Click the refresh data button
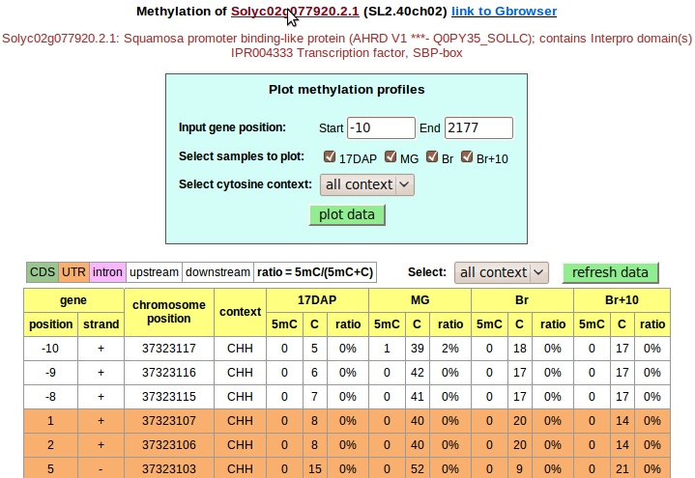 click(610, 272)
